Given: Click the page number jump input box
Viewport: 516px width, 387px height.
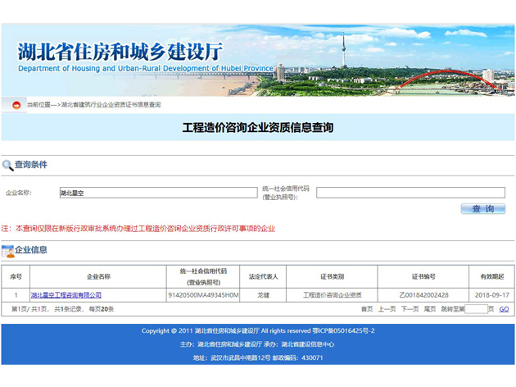Looking at the screenshot, I should (x=476, y=309).
